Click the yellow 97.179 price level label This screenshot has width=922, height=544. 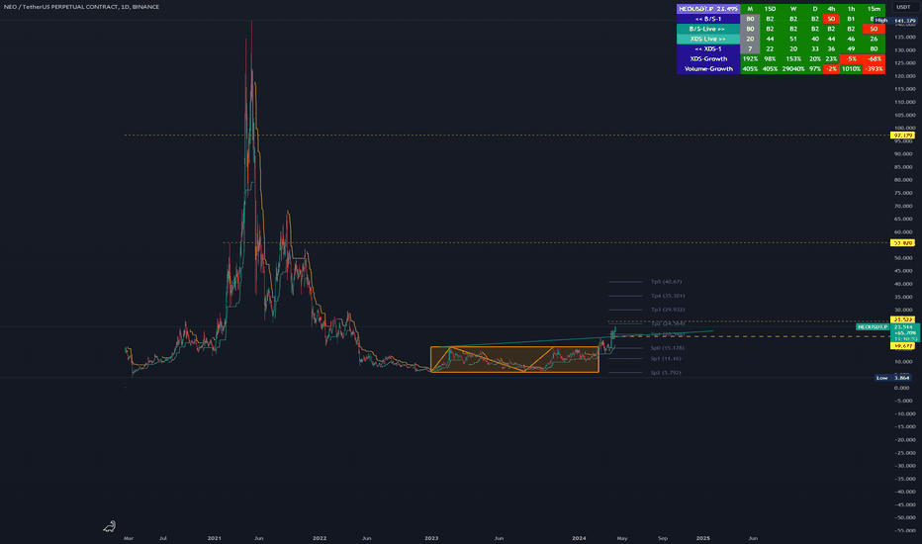[x=902, y=136]
